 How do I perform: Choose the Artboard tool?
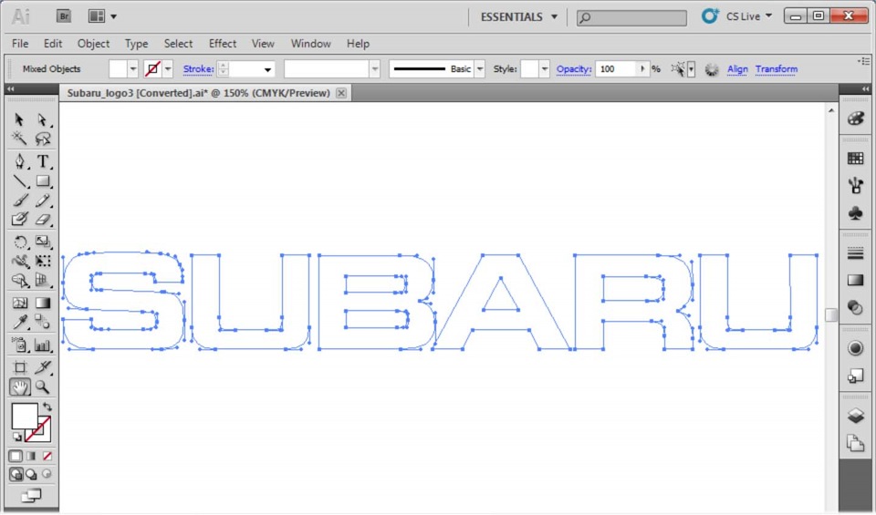click(19, 367)
